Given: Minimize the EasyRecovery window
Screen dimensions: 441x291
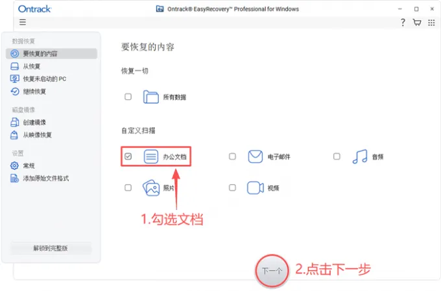Looking at the screenshot, I should 400,9.
